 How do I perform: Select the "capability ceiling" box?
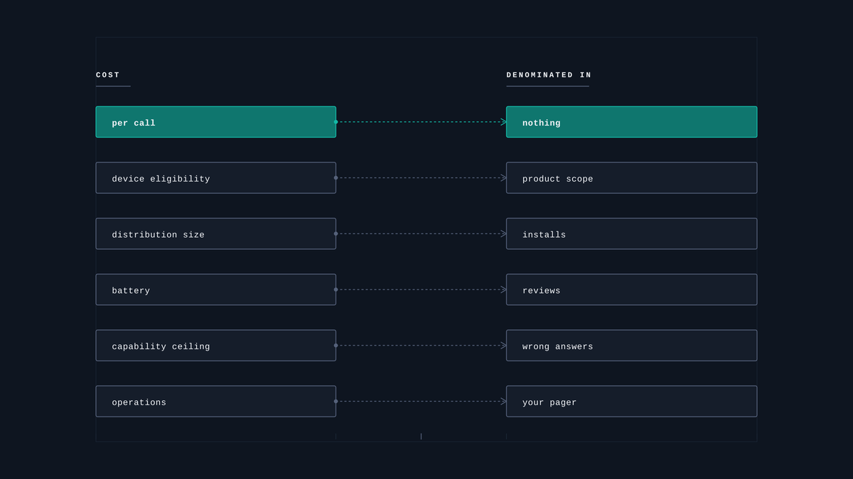216,346
